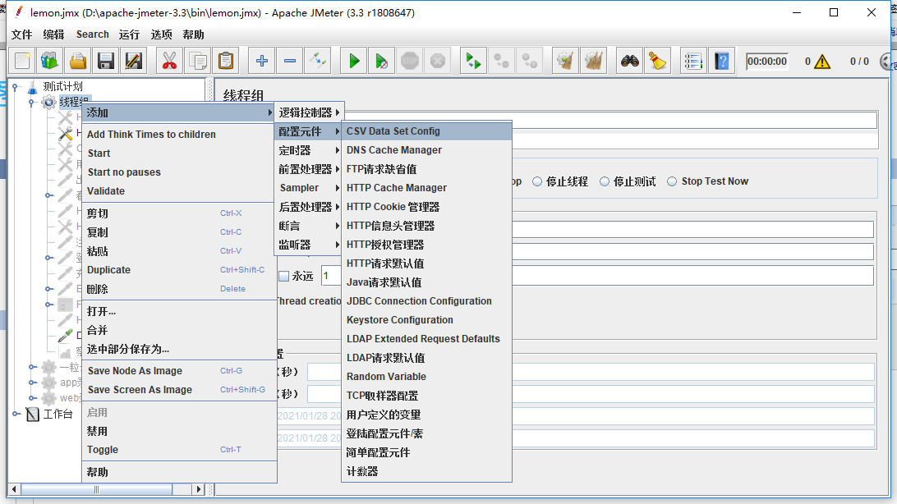Viewport: 897px width, 504px height.
Task: Click the grey Stop icon
Action: [x=410, y=61]
